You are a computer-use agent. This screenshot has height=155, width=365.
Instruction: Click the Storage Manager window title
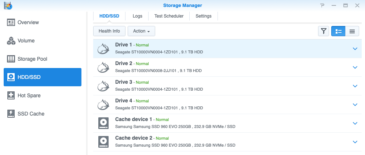point(183,5)
